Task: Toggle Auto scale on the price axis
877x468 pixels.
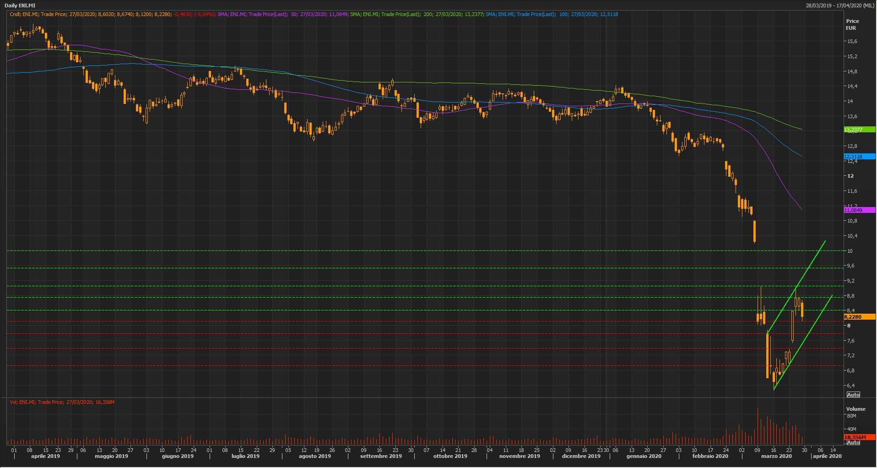Action: [853, 395]
